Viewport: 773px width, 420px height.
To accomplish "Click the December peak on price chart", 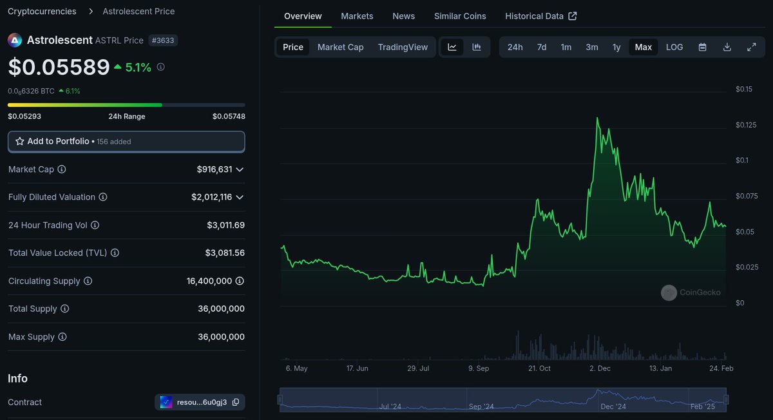I will pyautogui.click(x=598, y=119).
